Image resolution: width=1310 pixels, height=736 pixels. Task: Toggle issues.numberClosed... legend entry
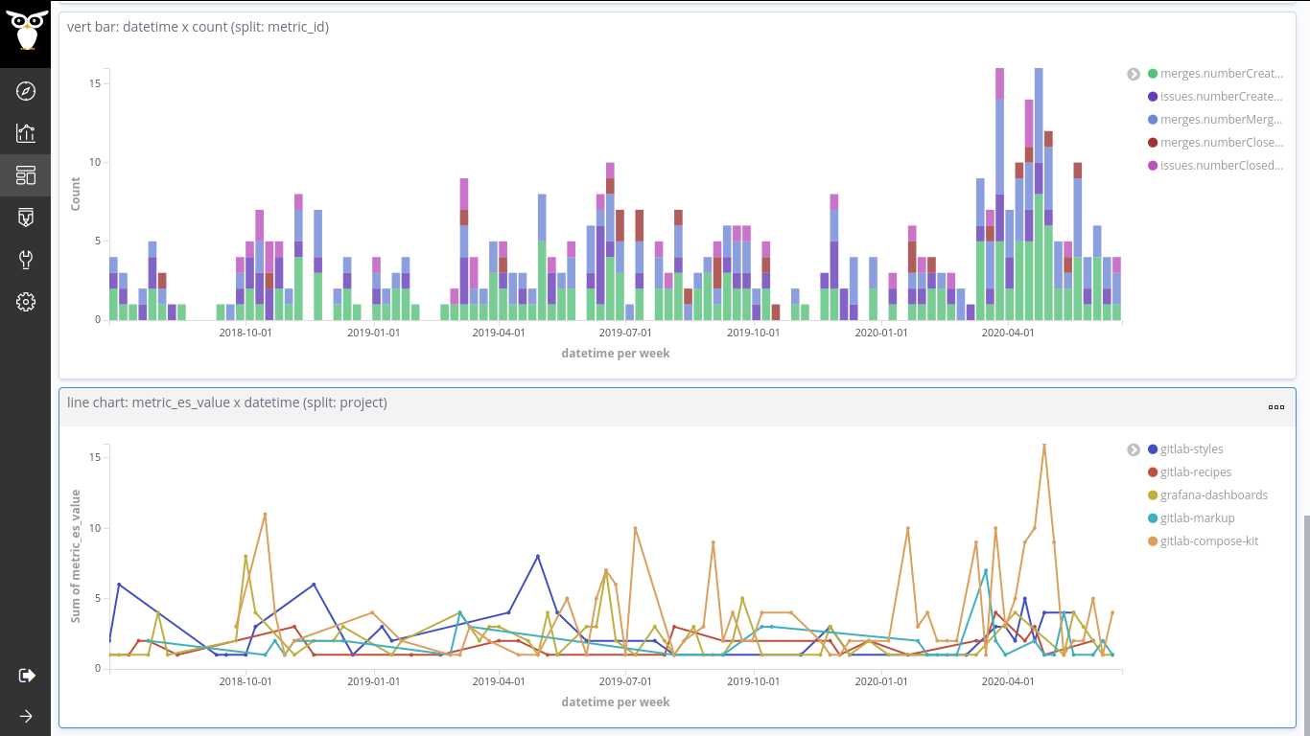[x=1215, y=166]
